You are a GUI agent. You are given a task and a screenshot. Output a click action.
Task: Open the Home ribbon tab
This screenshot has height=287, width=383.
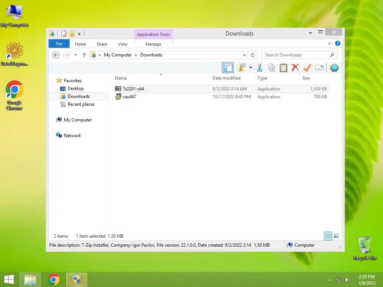click(x=80, y=44)
